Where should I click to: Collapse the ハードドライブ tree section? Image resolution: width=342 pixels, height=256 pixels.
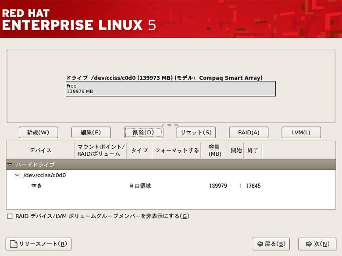10,165
